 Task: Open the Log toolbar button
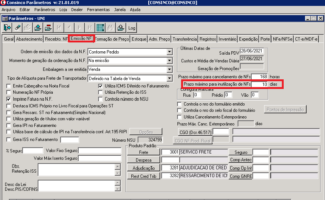(x=132, y=28)
